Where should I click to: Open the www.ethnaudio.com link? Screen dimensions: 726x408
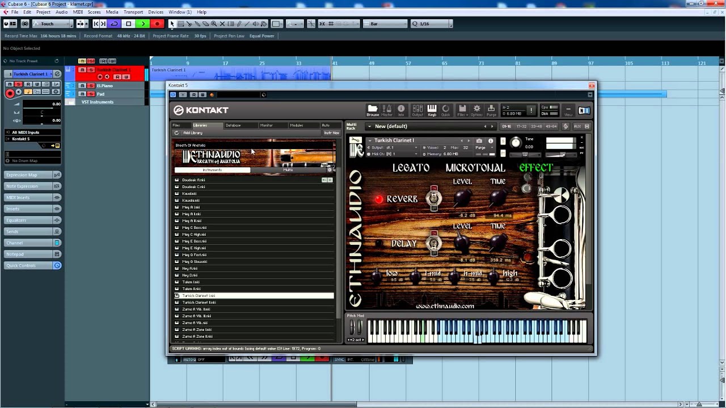[445, 306]
